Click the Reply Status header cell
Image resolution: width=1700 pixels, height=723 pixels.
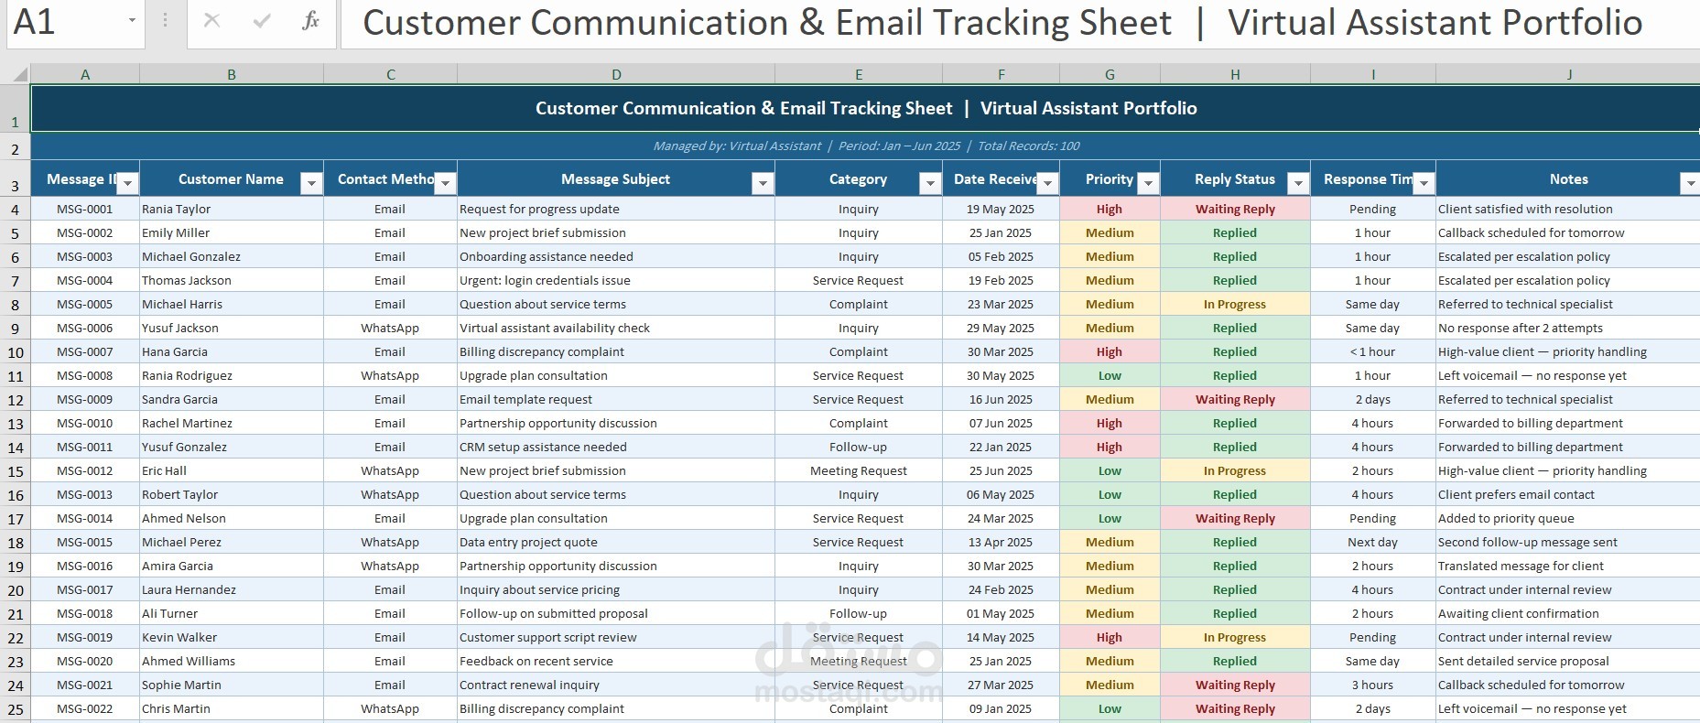pyautogui.click(x=1235, y=179)
